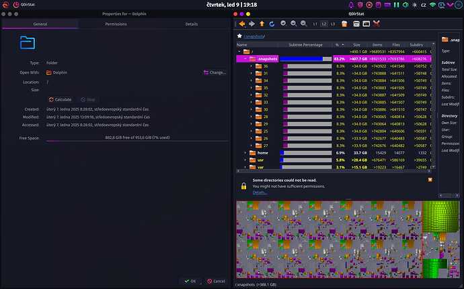Click the .snapshots breadcrumb path link
The image size is (464, 289).
[x=254, y=36]
